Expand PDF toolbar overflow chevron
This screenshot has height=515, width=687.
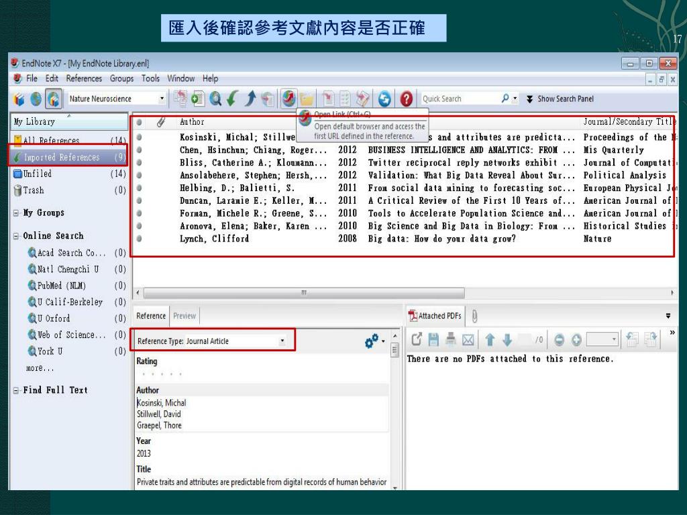(672, 333)
